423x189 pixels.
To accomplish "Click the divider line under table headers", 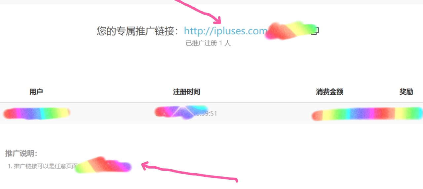I will click(211, 103).
